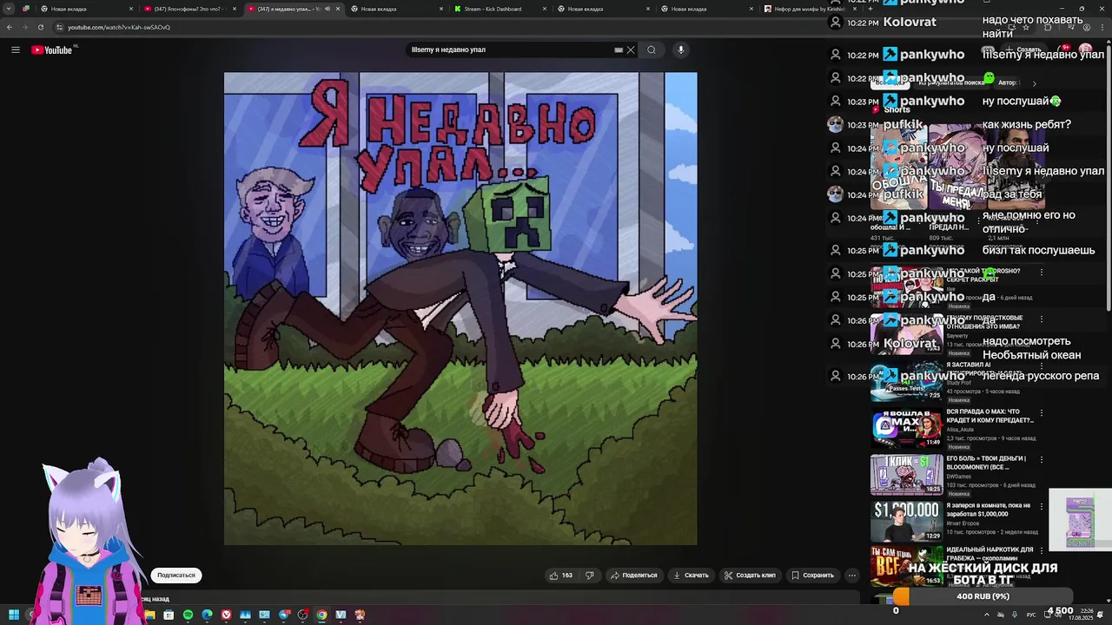
Task: Open ВСЯ ПРАВДА О MAX video thumbnail
Action: click(906, 426)
